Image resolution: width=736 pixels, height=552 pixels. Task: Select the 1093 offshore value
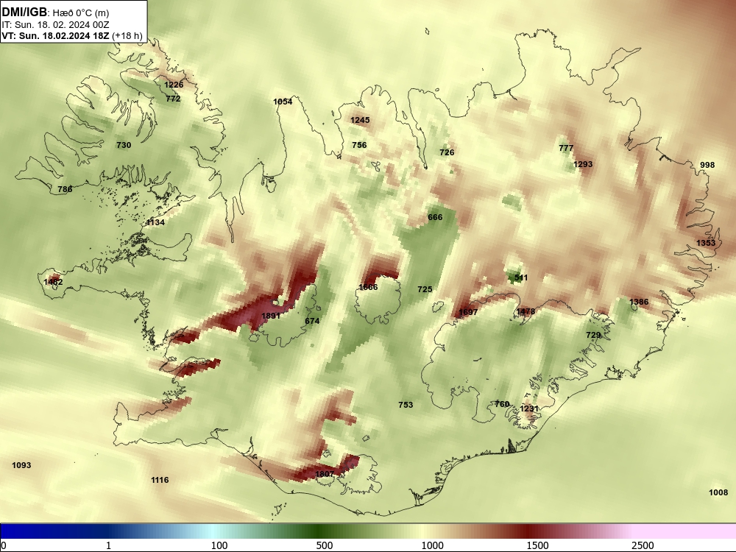tap(21, 466)
